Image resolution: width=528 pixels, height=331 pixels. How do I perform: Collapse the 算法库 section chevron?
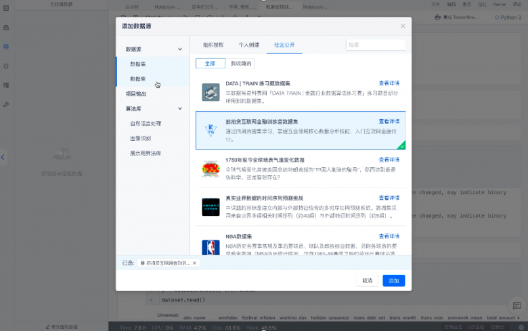point(180,108)
